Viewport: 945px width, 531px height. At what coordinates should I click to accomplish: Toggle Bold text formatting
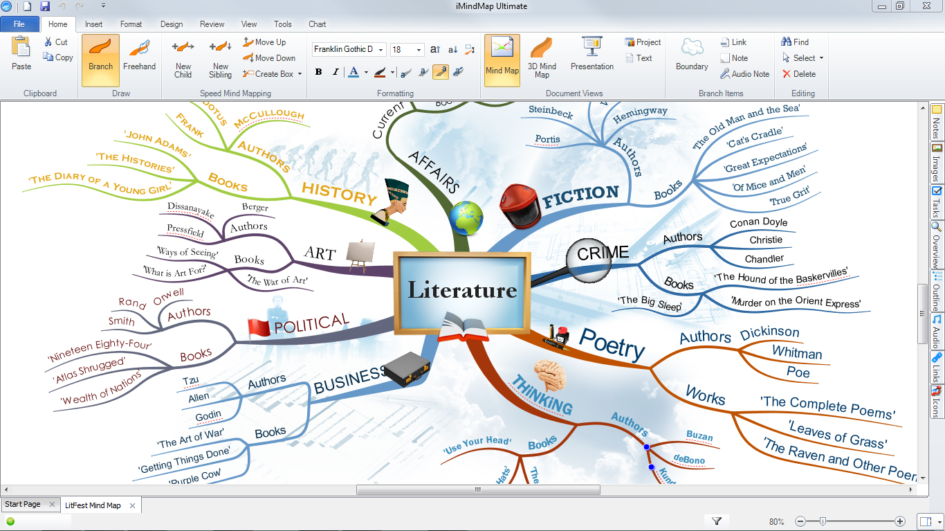tap(318, 71)
